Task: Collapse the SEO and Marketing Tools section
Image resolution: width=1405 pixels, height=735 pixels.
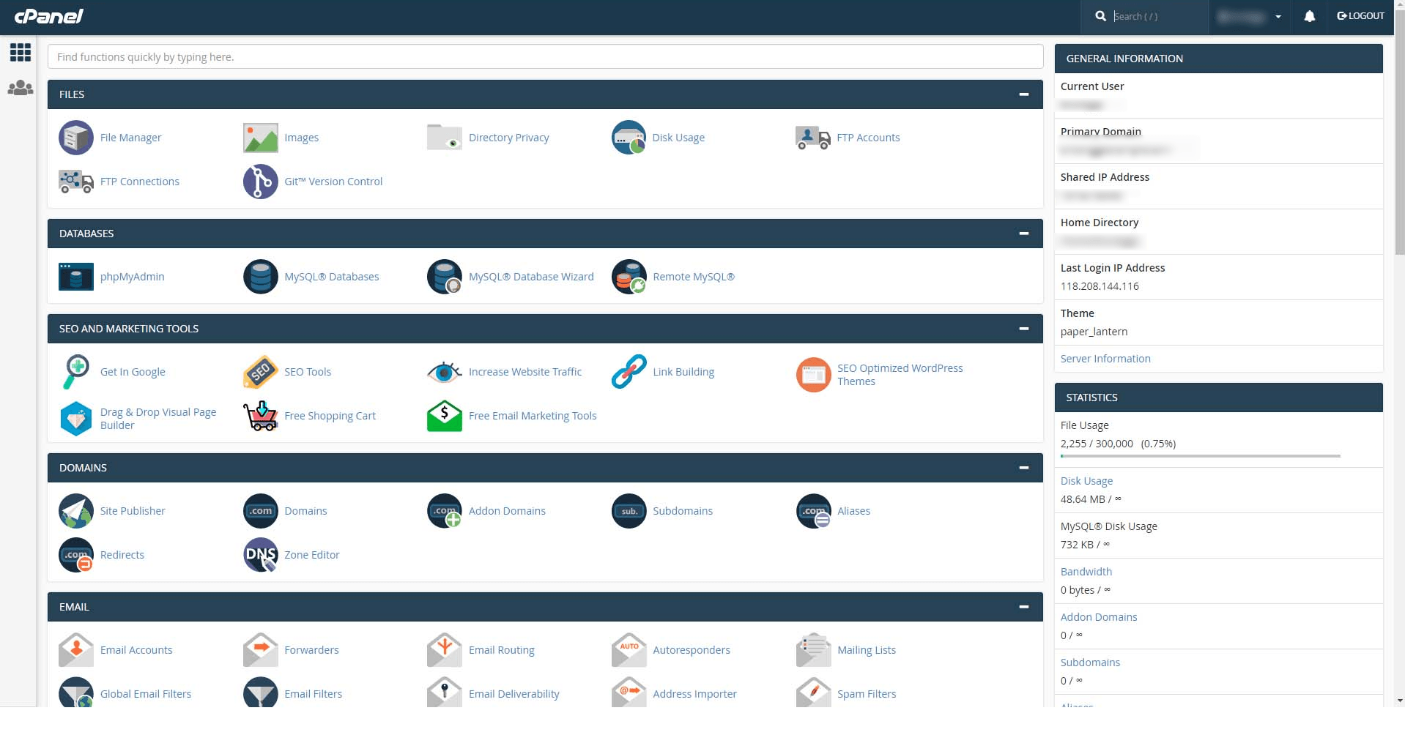Action: click(1024, 329)
